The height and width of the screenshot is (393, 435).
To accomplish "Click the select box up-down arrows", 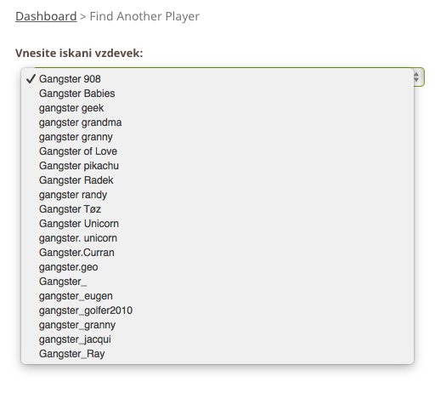I will point(416,77).
